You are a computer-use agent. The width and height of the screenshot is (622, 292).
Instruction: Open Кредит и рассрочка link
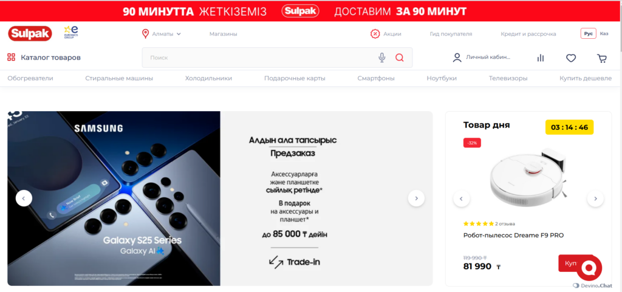(x=528, y=34)
